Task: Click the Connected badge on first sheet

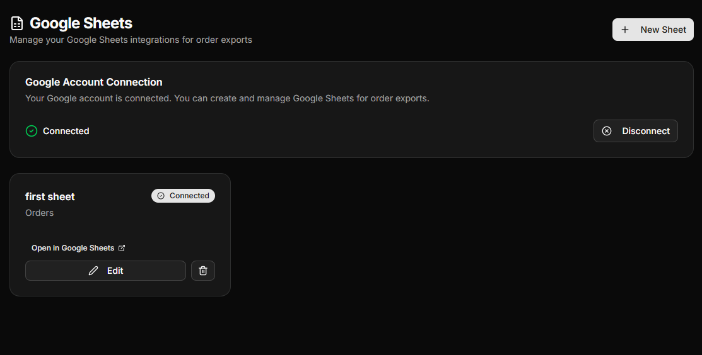Action: coord(183,196)
